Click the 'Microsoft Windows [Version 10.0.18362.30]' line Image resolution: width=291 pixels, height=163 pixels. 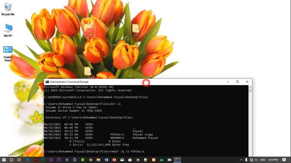click(79, 87)
